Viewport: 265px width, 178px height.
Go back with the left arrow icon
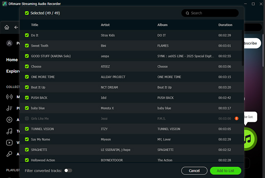(x=16, y=27)
